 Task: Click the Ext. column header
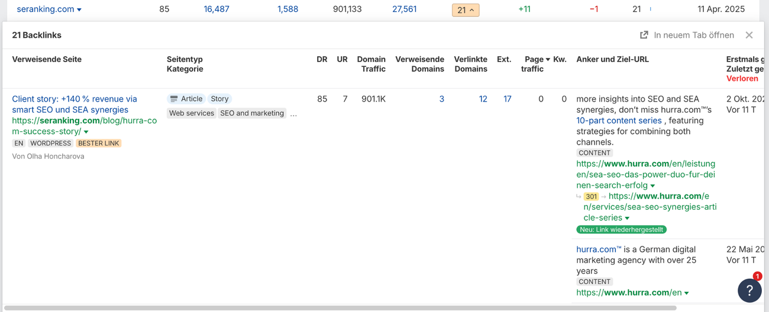pyautogui.click(x=504, y=59)
